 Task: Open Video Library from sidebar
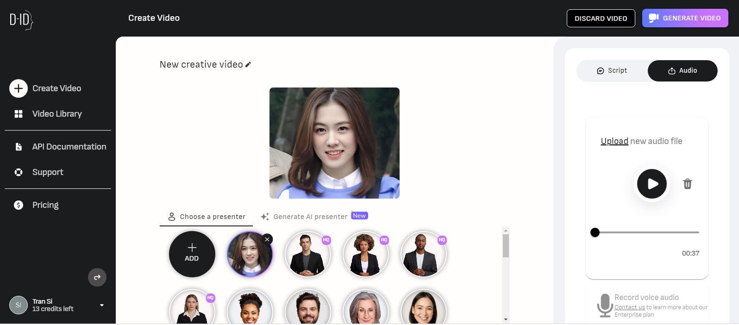[56, 114]
